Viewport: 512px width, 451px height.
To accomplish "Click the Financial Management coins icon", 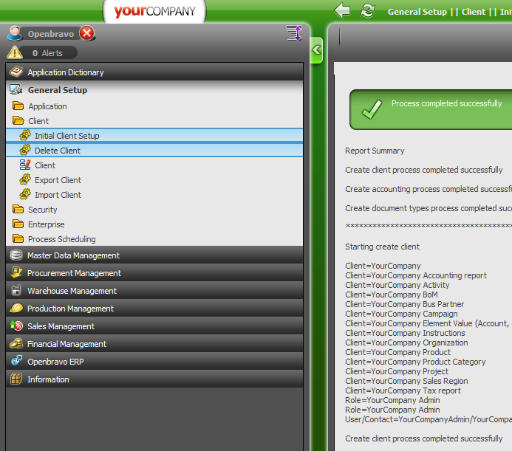I will 16,343.
